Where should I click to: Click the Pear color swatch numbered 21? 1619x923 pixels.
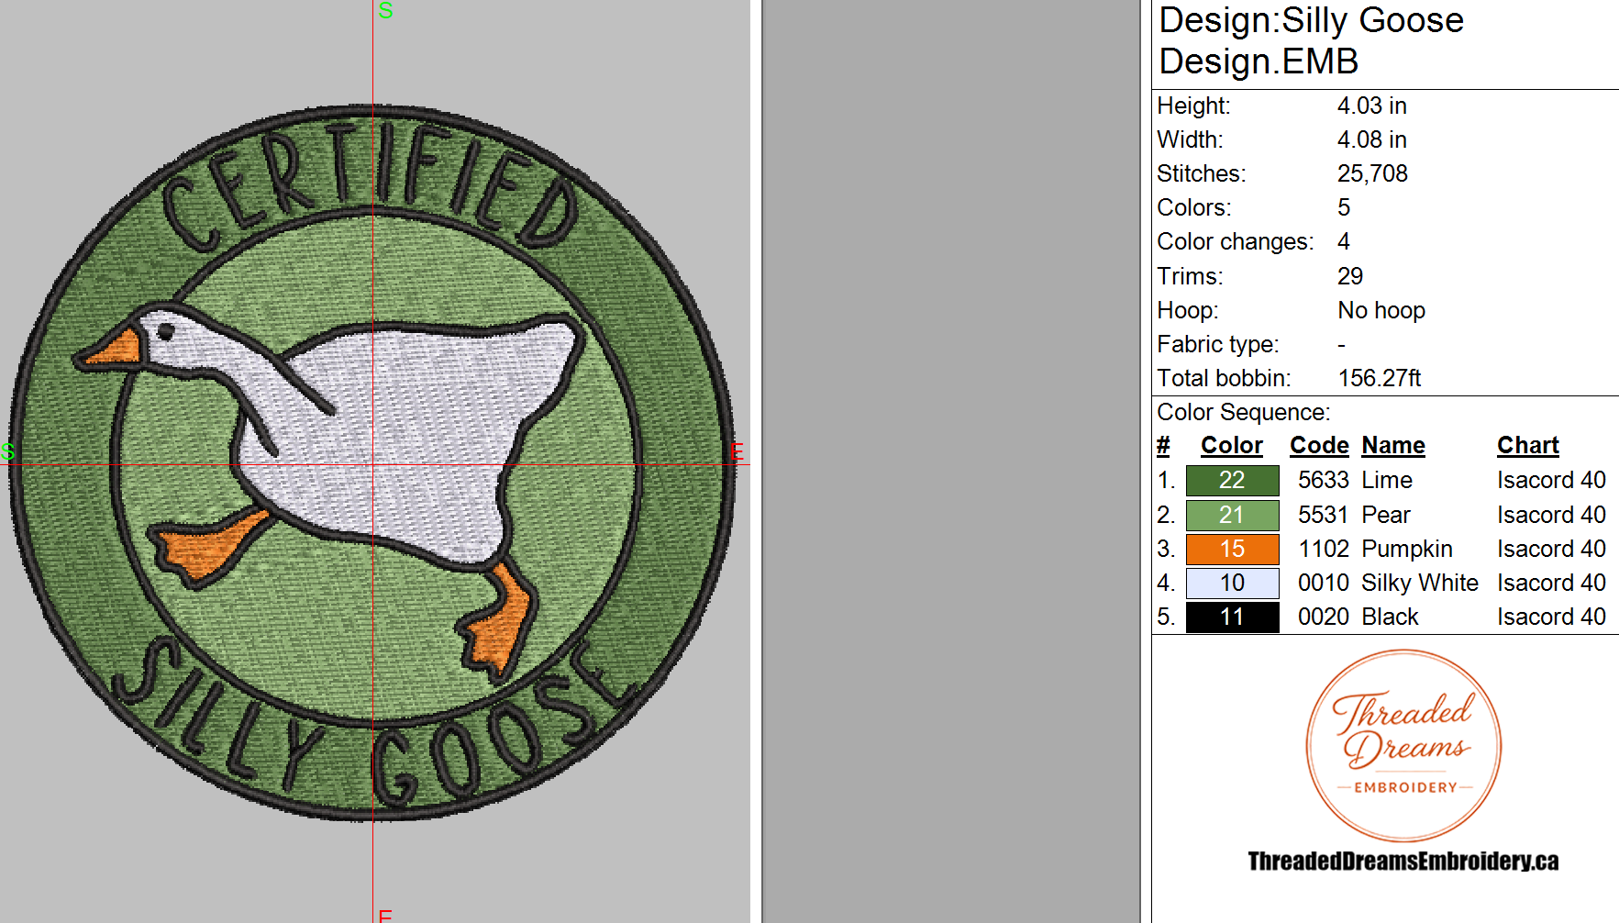[1232, 515]
